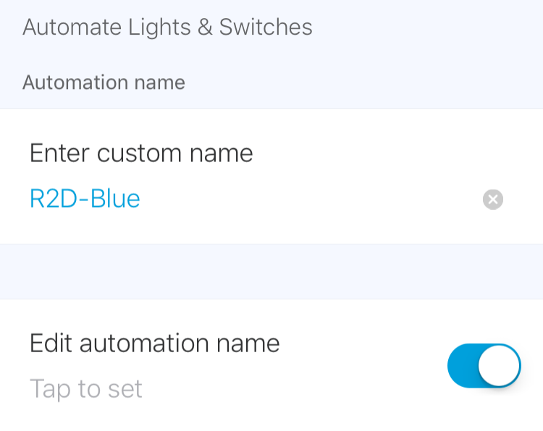The height and width of the screenshot is (431, 543).
Task: Select the Enter custom name cell
Action: click(271, 176)
